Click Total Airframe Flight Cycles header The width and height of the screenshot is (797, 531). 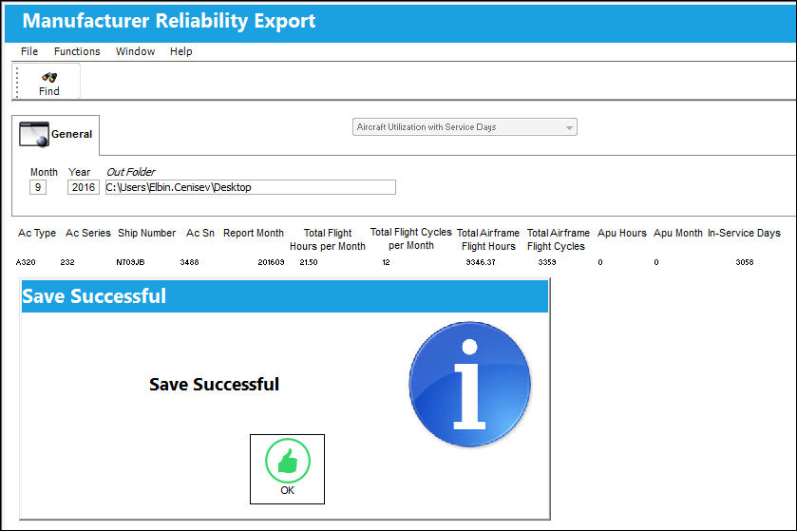(559, 239)
